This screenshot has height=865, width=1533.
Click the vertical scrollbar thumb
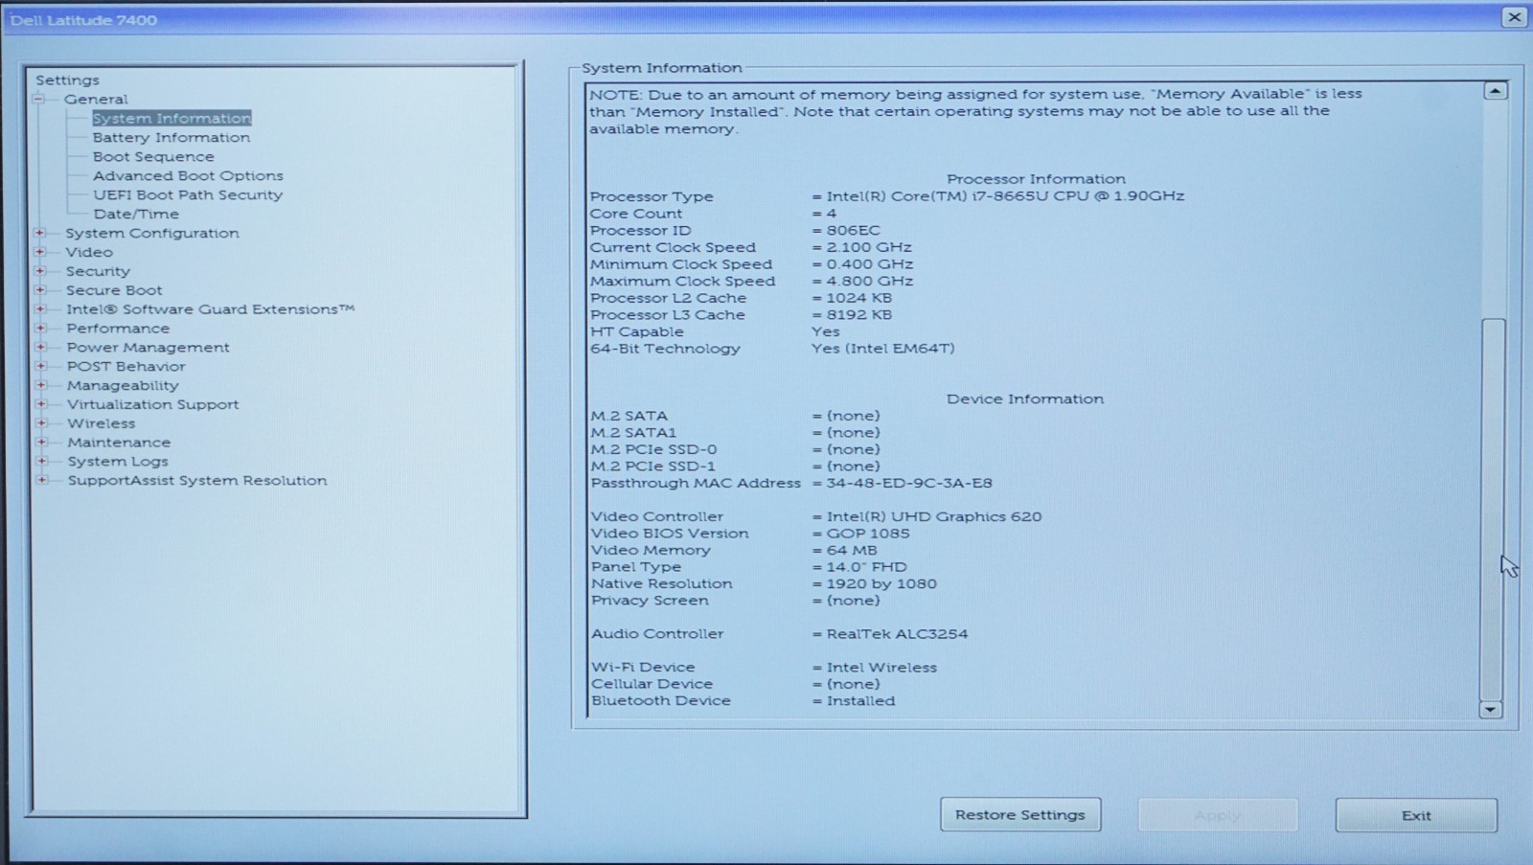[1493, 509]
